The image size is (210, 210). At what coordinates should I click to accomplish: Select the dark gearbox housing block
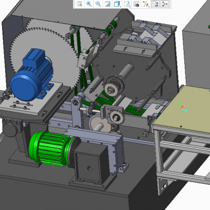pos(91,164)
